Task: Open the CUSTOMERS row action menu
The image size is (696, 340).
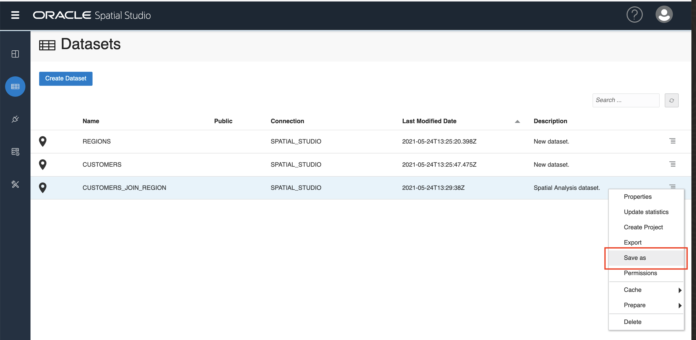Action: pyautogui.click(x=672, y=164)
